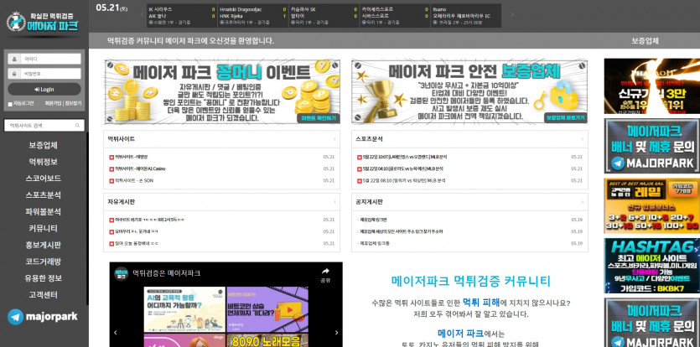Image resolution: width=700 pixels, height=347 pixels.
Task: Toggle the 자동로그인 checkbox
Action: 9,103
